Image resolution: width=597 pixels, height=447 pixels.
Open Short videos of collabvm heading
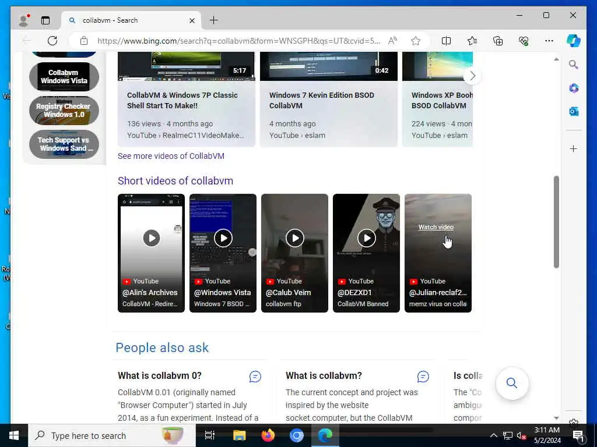pos(175,180)
